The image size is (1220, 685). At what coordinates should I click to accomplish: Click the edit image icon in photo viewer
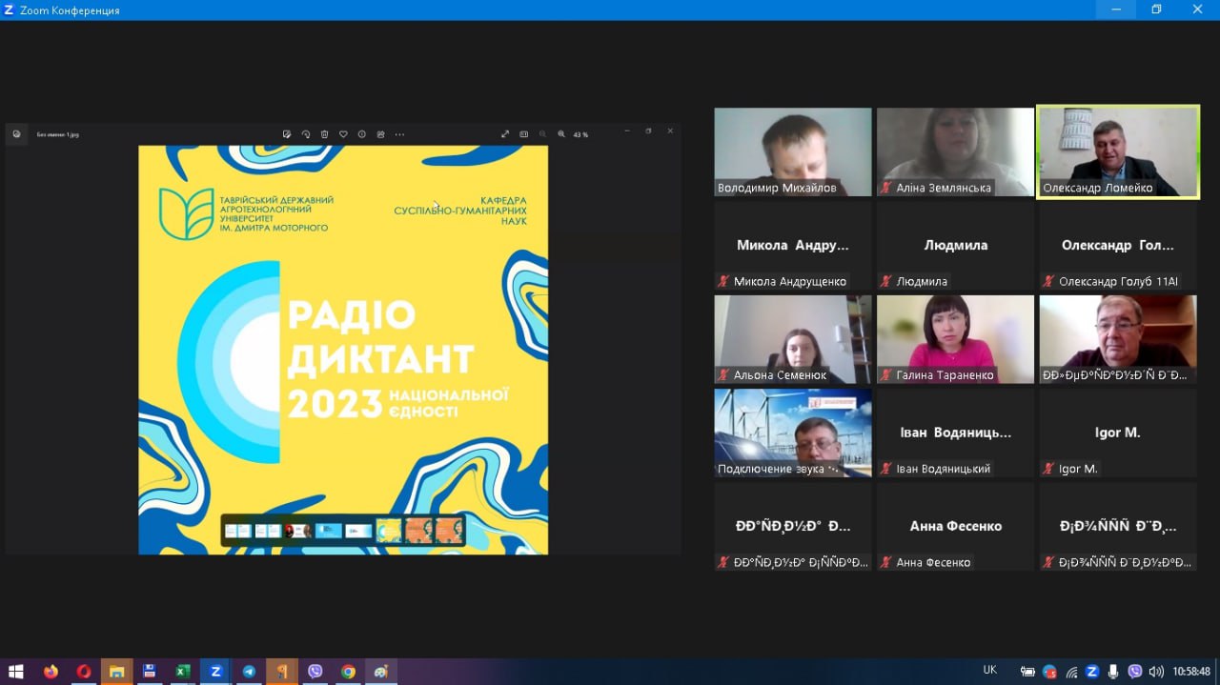point(287,134)
